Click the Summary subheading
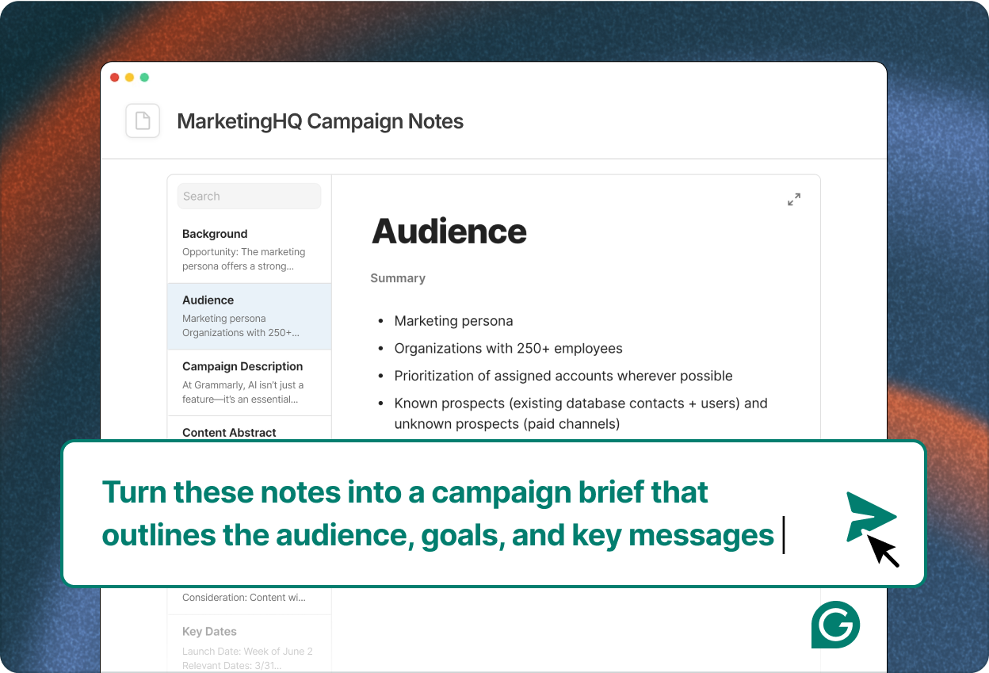Screen dimensions: 989x673 tap(398, 278)
